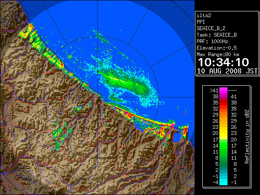Click the '-4' legend label

(215, 182)
